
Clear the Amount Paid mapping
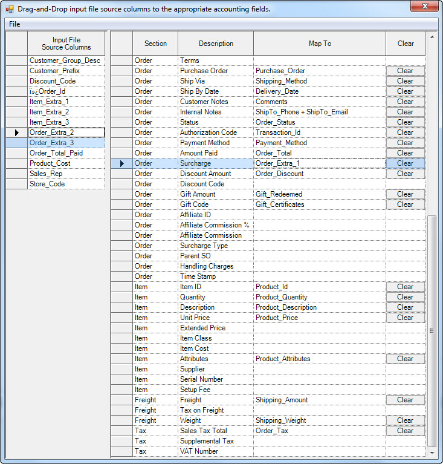coord(405,153)
